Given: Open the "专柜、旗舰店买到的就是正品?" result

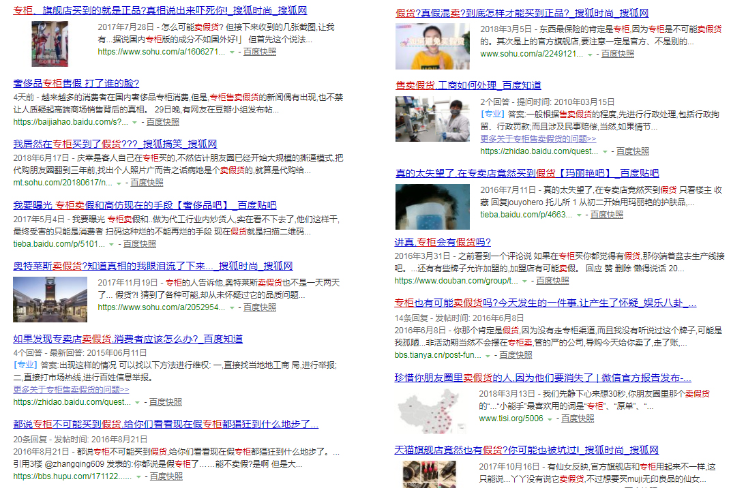Looking at the screenshot, I should point(157,10).
